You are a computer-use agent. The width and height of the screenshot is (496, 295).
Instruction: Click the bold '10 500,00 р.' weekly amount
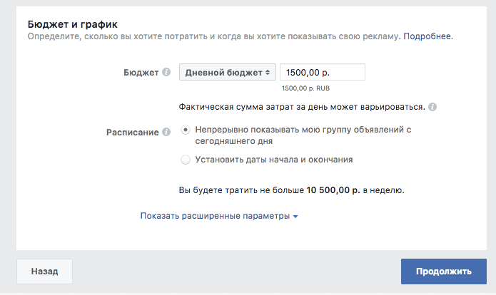pyautogui.click(x=333, y=190)
